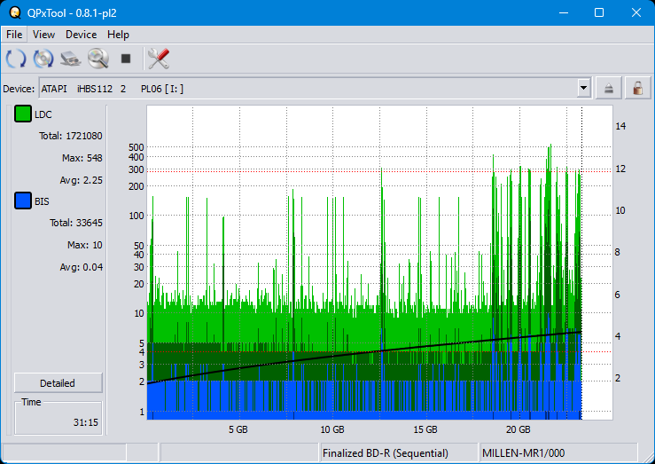This screenshot has width=655, height=464.
Task: Click the 14 label on the right axis
Action: click(620, 126)
